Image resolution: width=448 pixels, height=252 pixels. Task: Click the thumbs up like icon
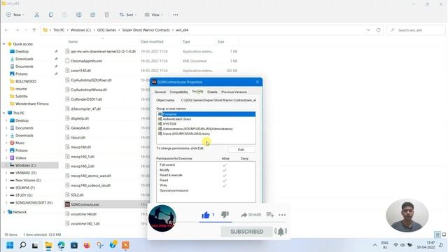[x=205, y=215]
